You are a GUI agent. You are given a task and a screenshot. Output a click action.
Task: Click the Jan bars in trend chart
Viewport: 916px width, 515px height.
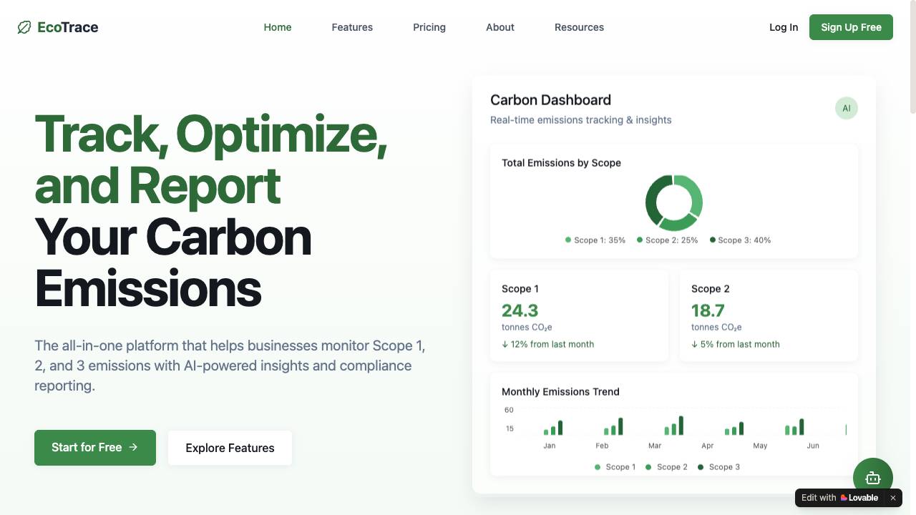coord(553,427)
